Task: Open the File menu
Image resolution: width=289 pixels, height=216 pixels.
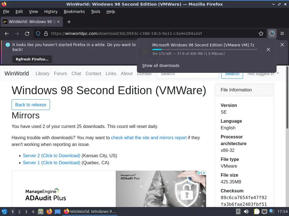Action: point(6,12)
